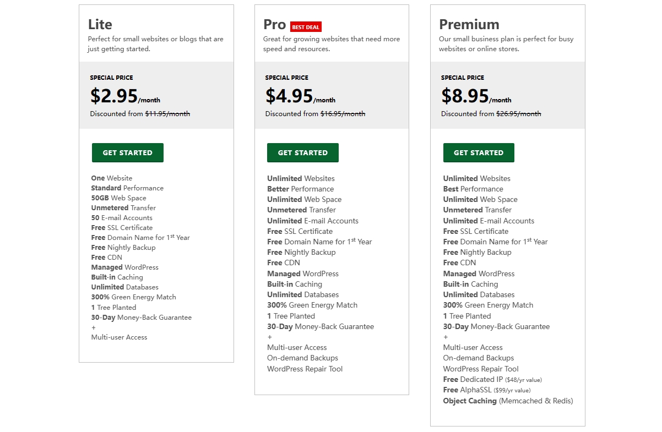Click the plus sign in the Premium feature list
This screenshot has height=432, width=662.
[x=446, y=337]
